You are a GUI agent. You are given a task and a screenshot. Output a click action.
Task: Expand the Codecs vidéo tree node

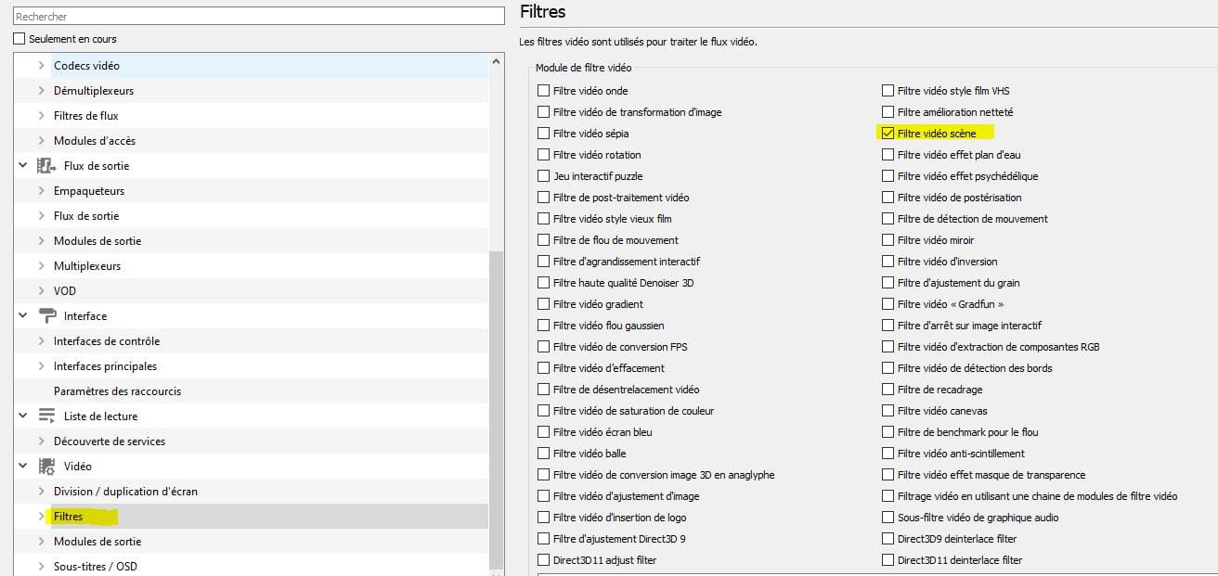pyautogui.click(x=41, y=66)
